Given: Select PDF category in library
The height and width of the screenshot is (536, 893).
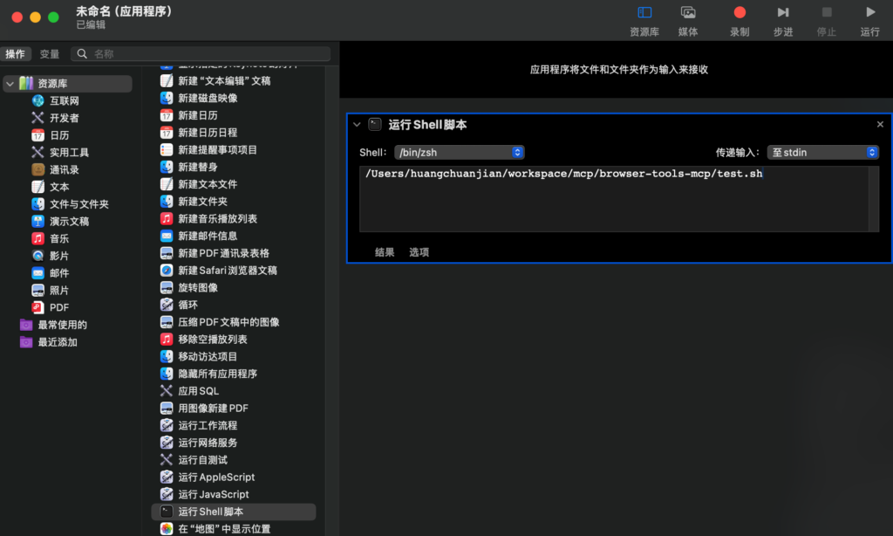Looking at the screenshot, I should [59, 307].
